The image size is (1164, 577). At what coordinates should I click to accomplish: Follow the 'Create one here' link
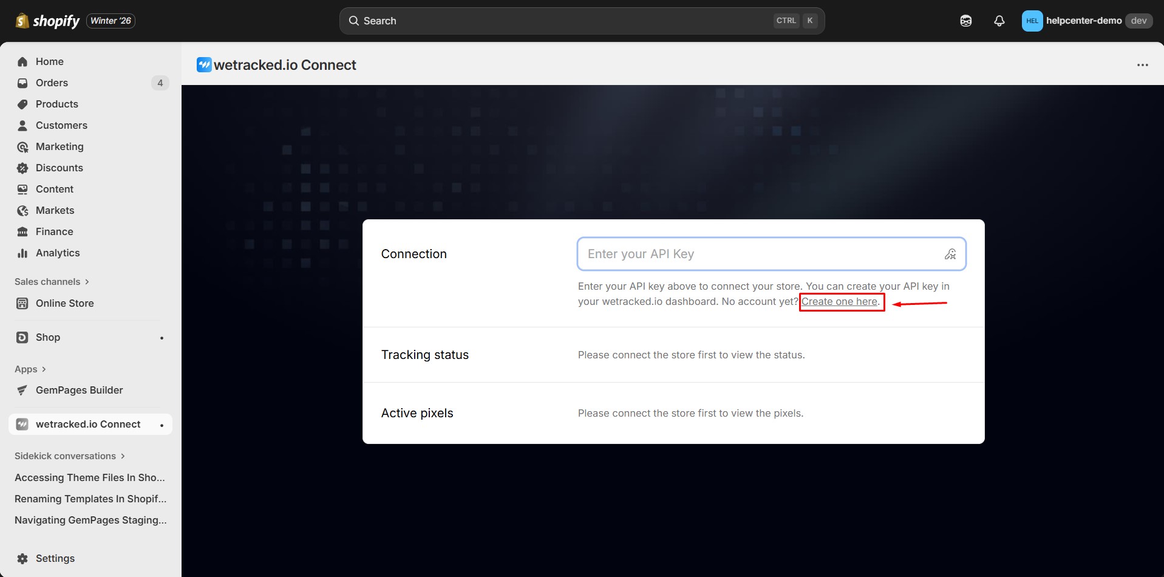click(839, 301)
